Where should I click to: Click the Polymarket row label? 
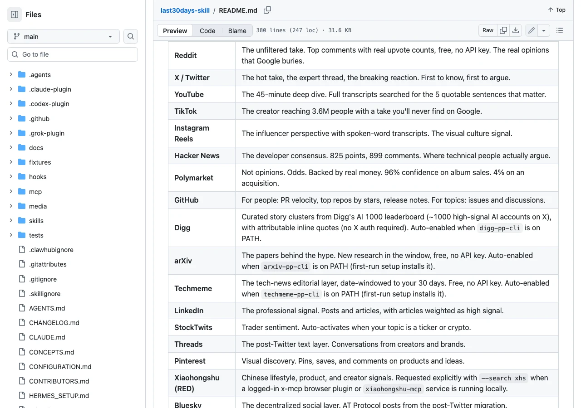pos(194,178)
